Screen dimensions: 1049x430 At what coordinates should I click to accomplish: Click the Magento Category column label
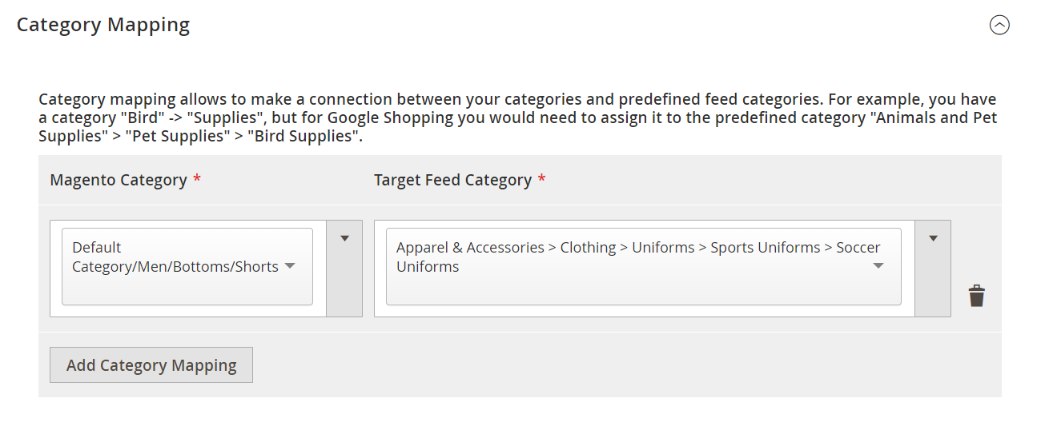[x=119, y=180]
